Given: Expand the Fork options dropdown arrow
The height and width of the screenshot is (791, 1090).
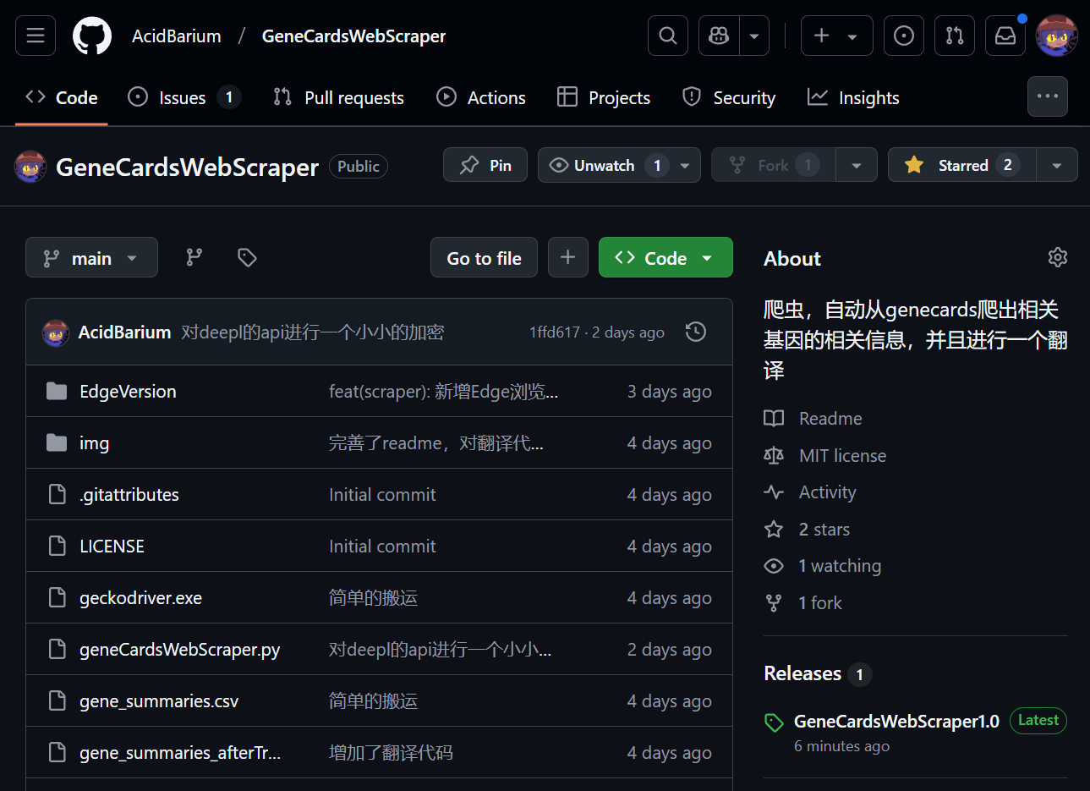Looking at the screenshot, I should pos(857,166).
